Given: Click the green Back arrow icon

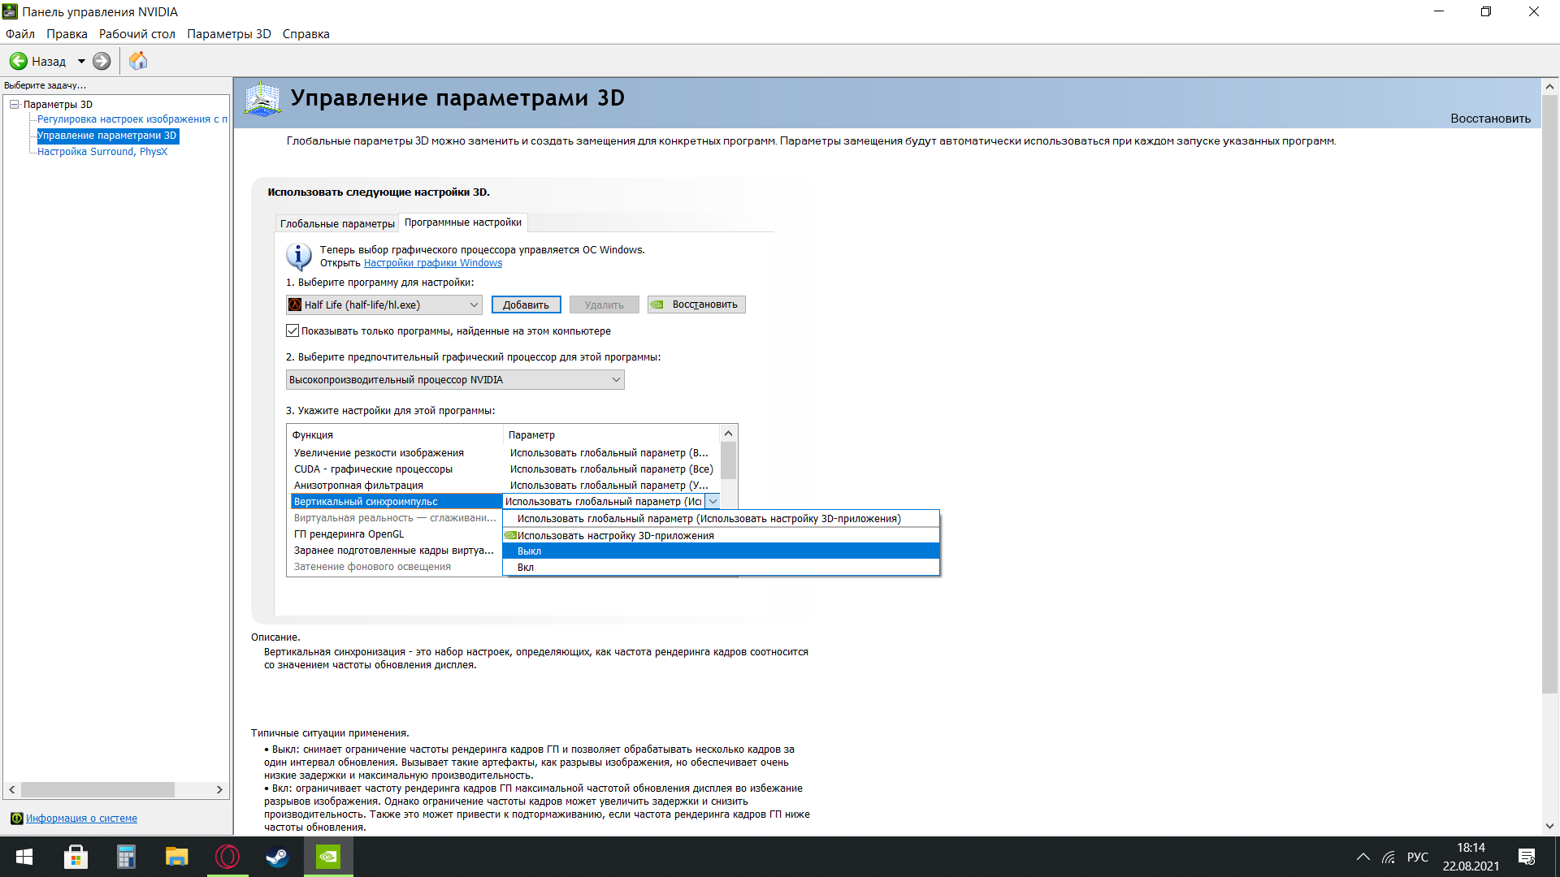Looking at the screenshot, I should tap(19, 61).
